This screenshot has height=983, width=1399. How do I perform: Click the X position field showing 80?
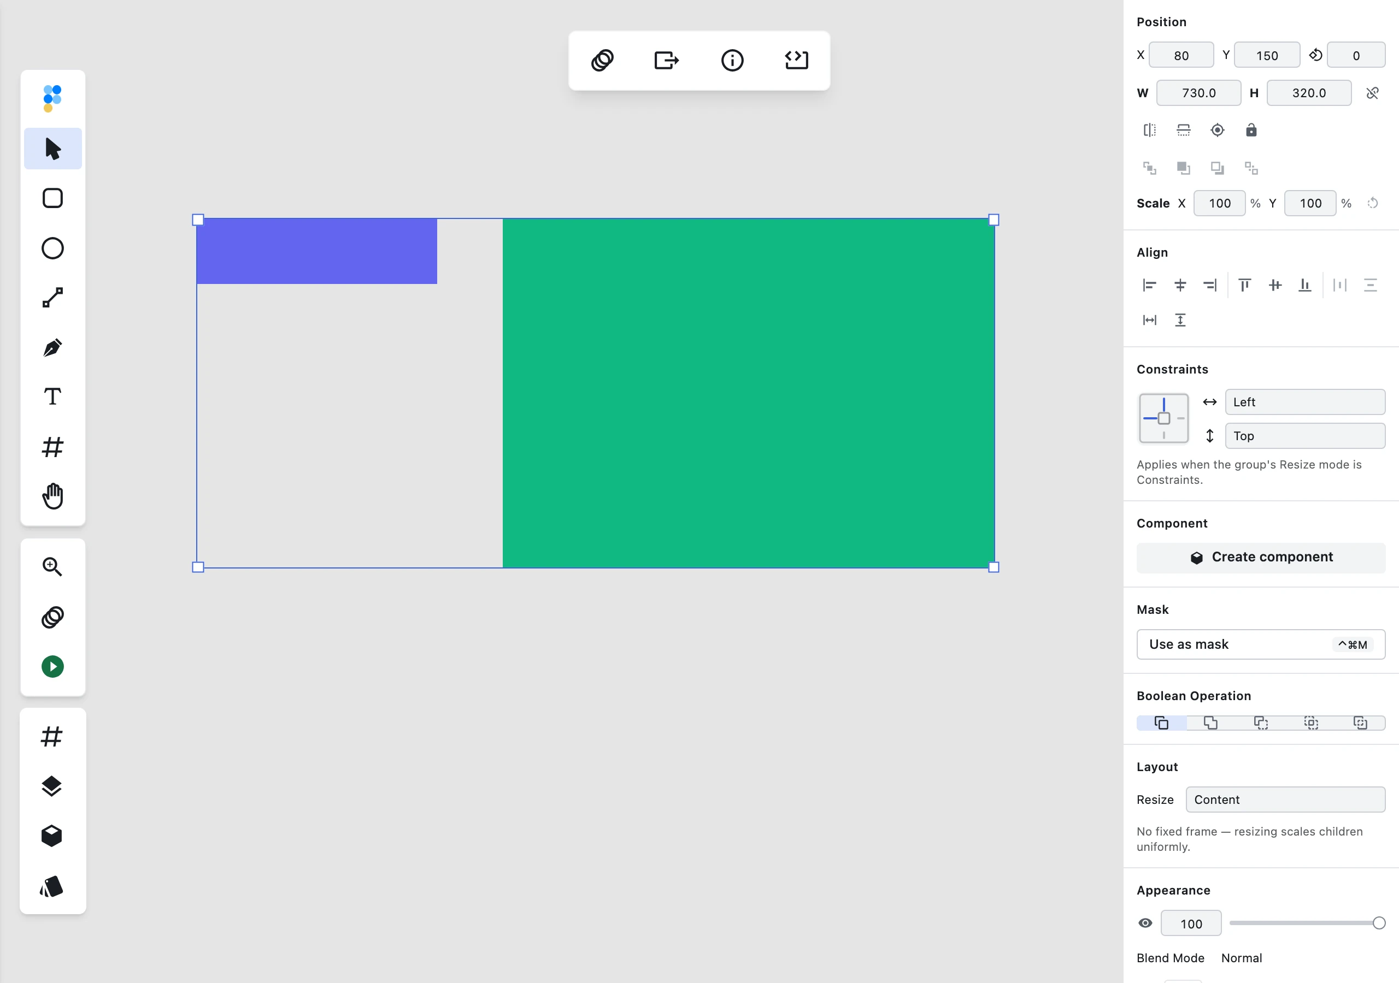[1181, 55]
